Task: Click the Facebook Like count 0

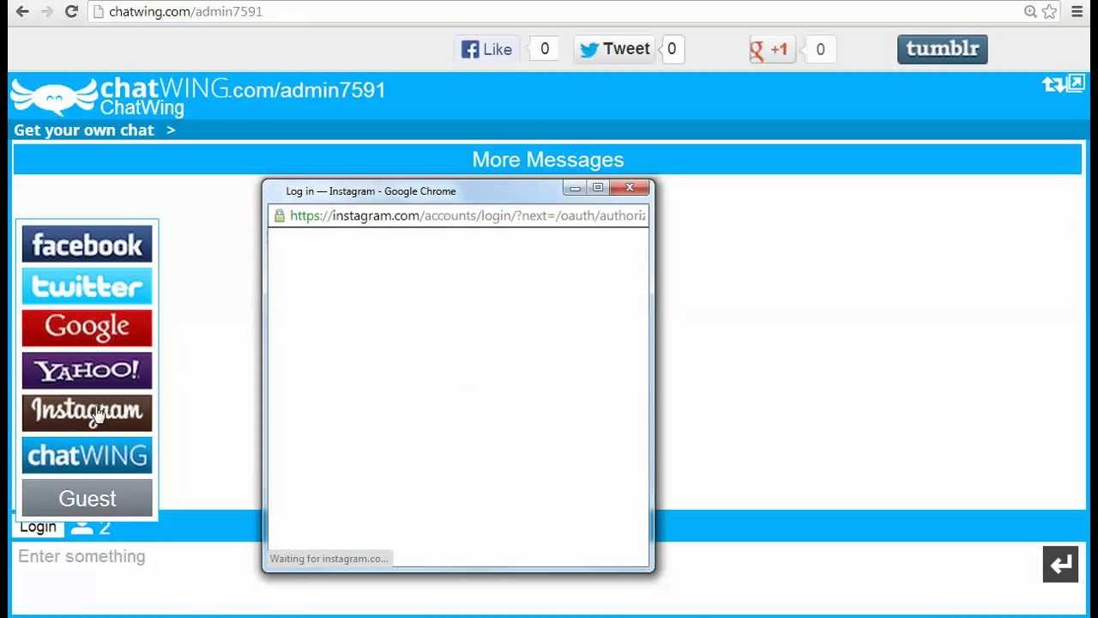Action: pyautogui.click(x=544, y=49)
